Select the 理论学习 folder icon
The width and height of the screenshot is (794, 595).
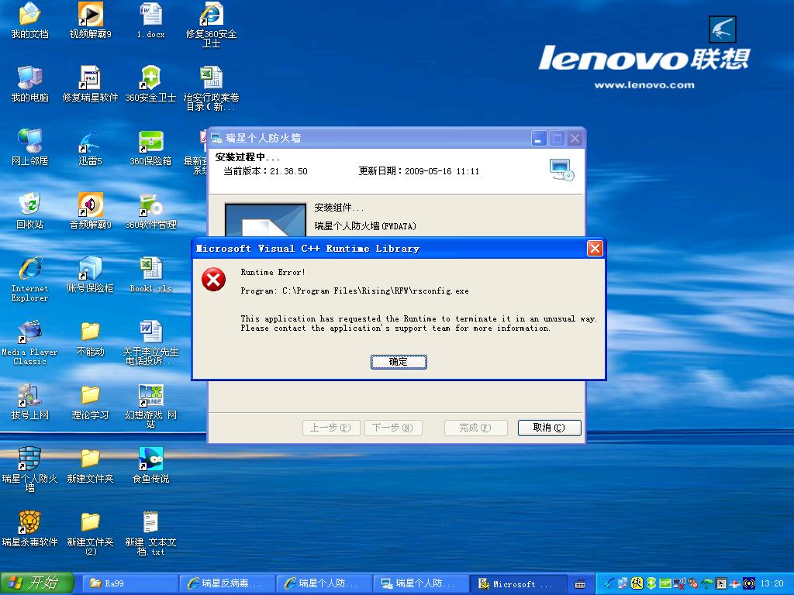click(x=90, y=402)
